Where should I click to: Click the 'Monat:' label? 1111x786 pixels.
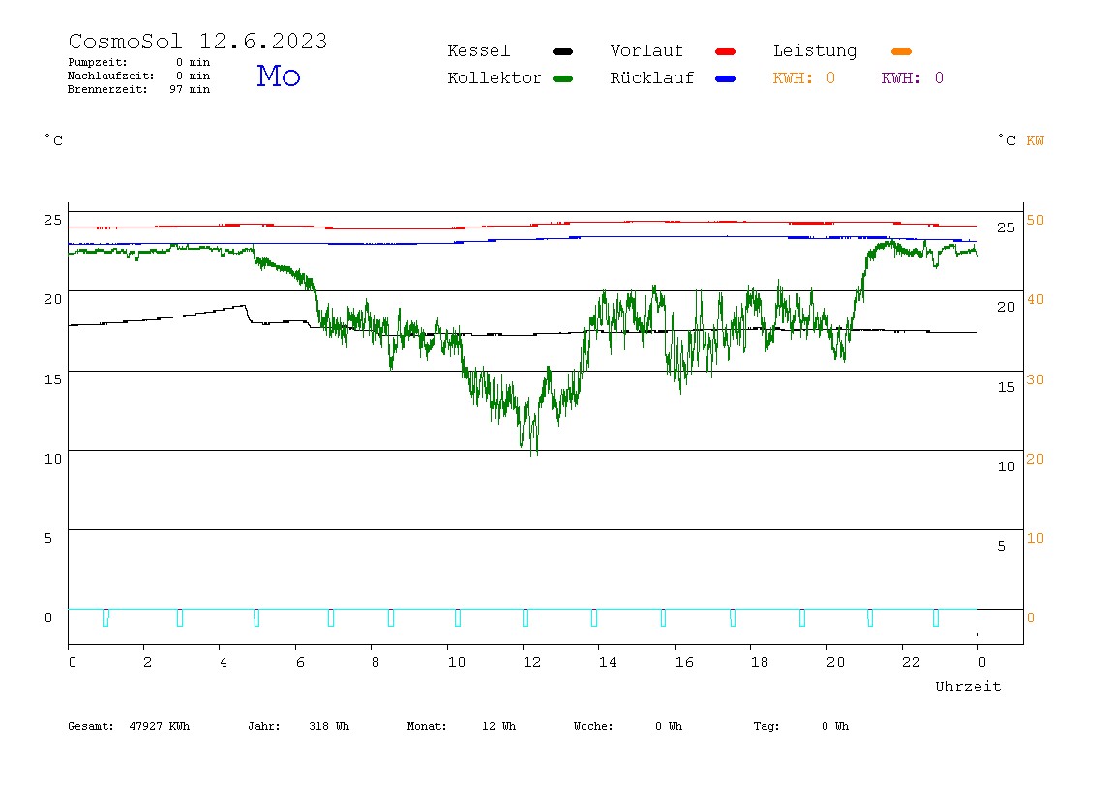tap(427, 726)
